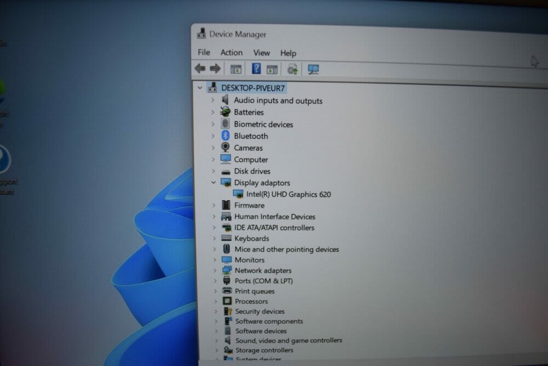Select the Print queues label
Image resolution: width=548 pixels, height=366 pixels.
click(255, 291)
